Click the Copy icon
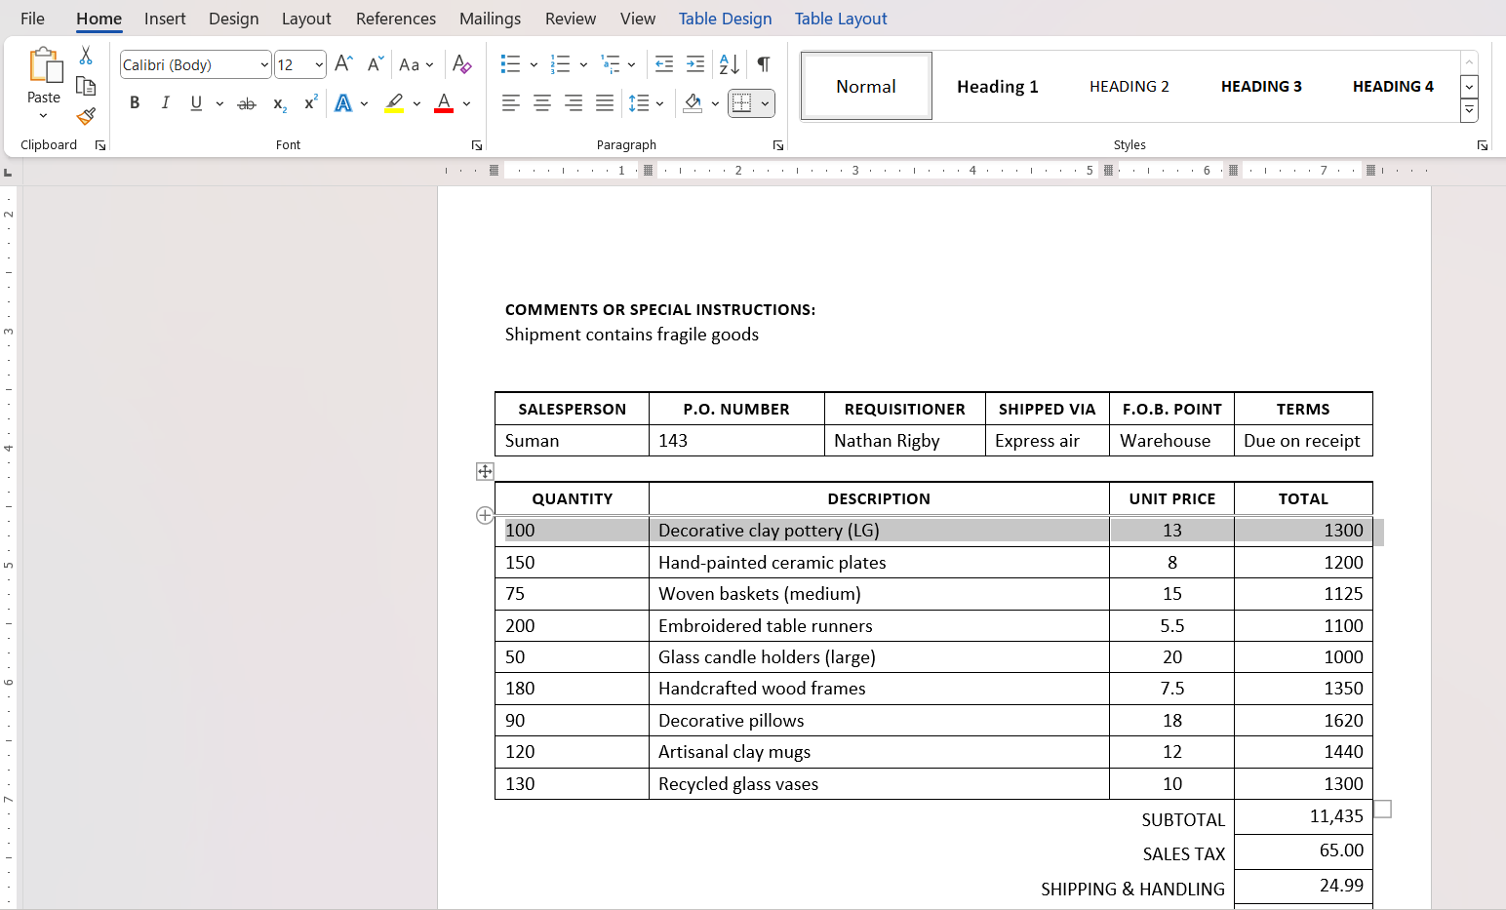This screenshot has height=910, width=1506. coord(86,86)
